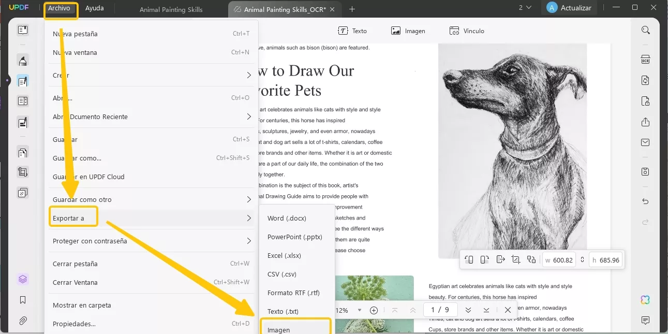Open Propiedades... from the menu
668x334 pixels.
pos(151,324)
